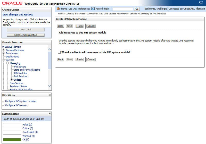Viewport: 206px width, 144px height.
Task: Expand the Domain Partitions node
Action: coord(4,50)
